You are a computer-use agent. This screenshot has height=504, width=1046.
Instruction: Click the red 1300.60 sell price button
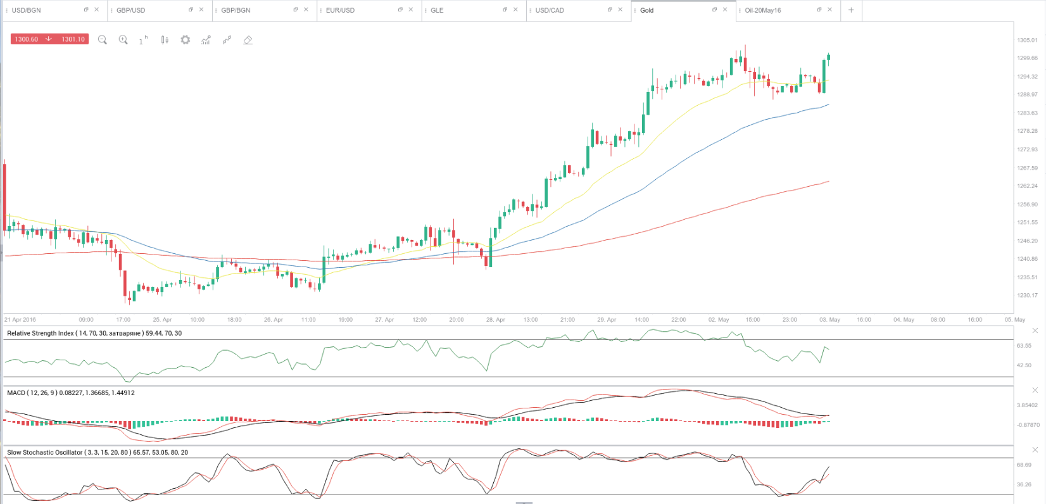(x=27, y=39)
